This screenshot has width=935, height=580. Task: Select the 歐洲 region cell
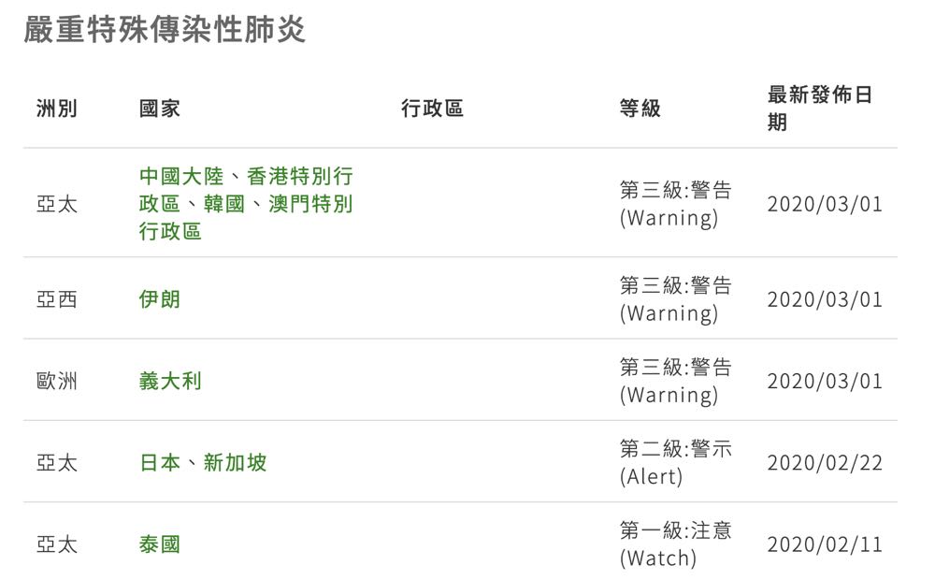pos(57,381)
